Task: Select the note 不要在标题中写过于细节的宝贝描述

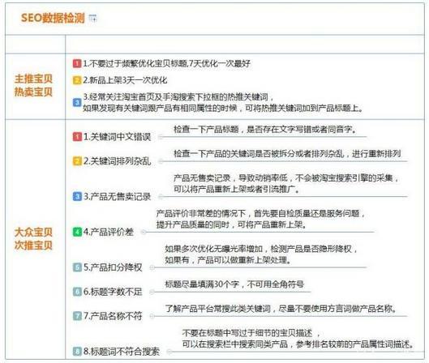Action: [x=298, y=339]
